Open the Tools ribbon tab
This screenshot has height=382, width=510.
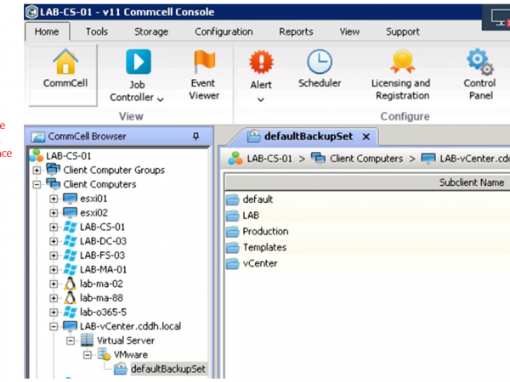(x=97, y=31)
